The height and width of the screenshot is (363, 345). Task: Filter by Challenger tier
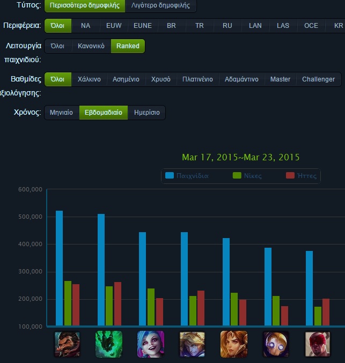[x=318, y=79]
